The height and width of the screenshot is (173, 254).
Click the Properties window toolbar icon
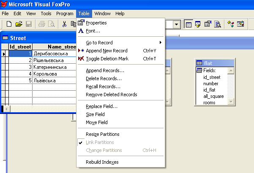(x=208, y=24)
